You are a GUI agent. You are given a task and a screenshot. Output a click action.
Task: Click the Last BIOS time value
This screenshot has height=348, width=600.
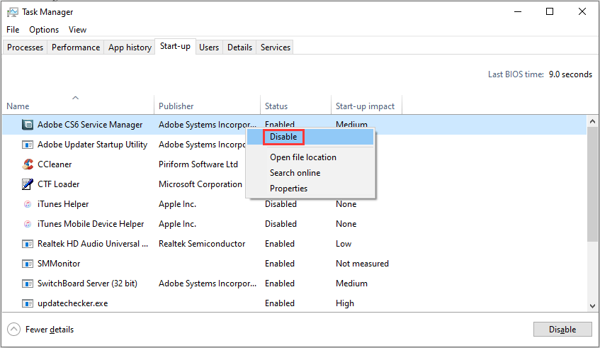pyautogui.click(x=570, y=74)
